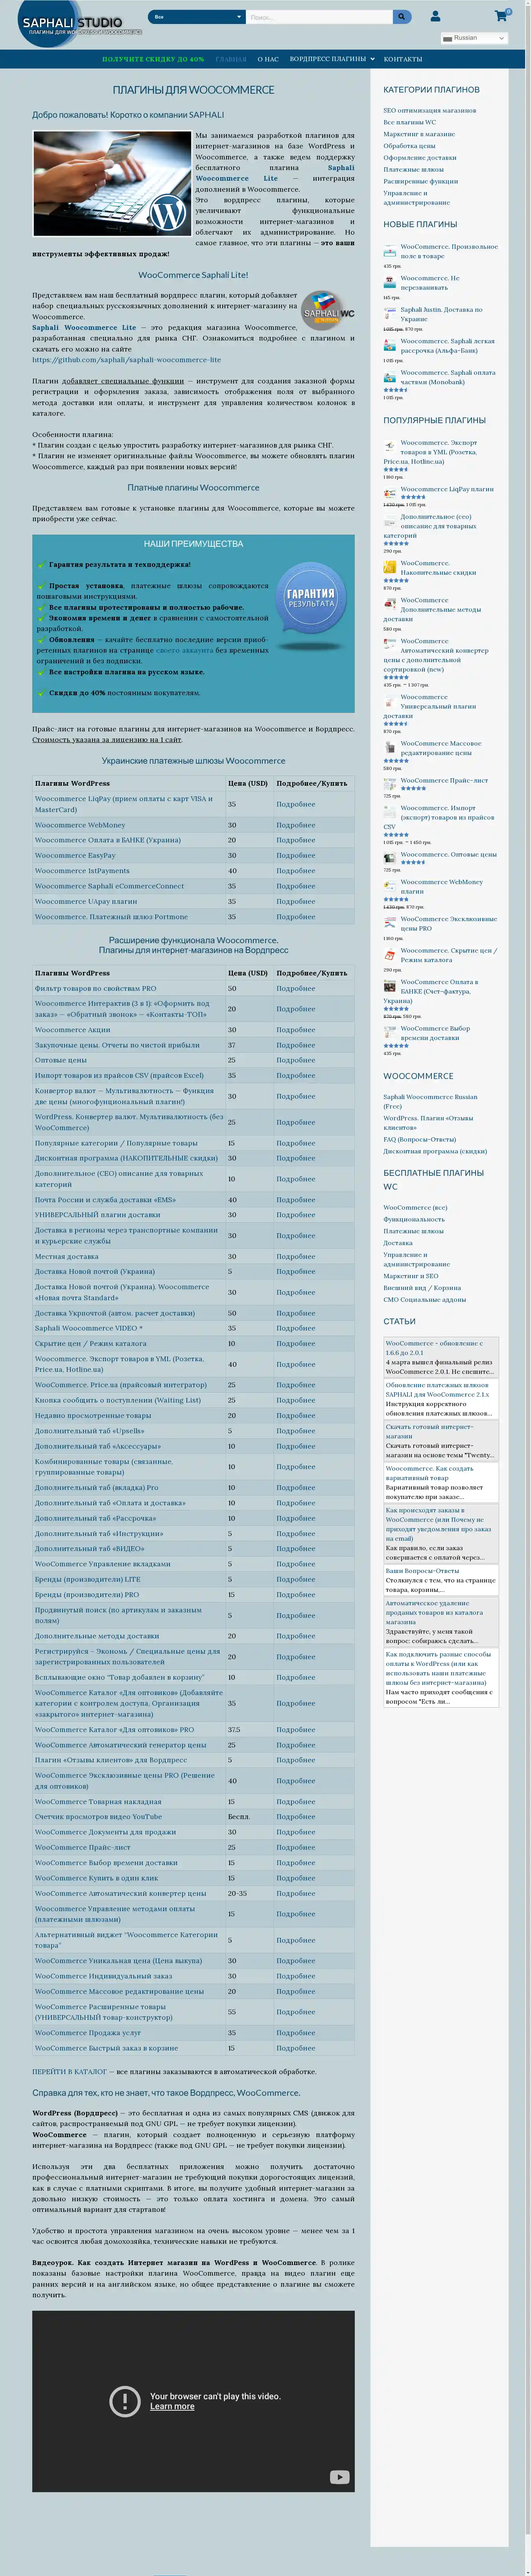Open the 'О нас' menu item
The width and height of the screenshot is (531, 2576).
(x=268, y=59)
